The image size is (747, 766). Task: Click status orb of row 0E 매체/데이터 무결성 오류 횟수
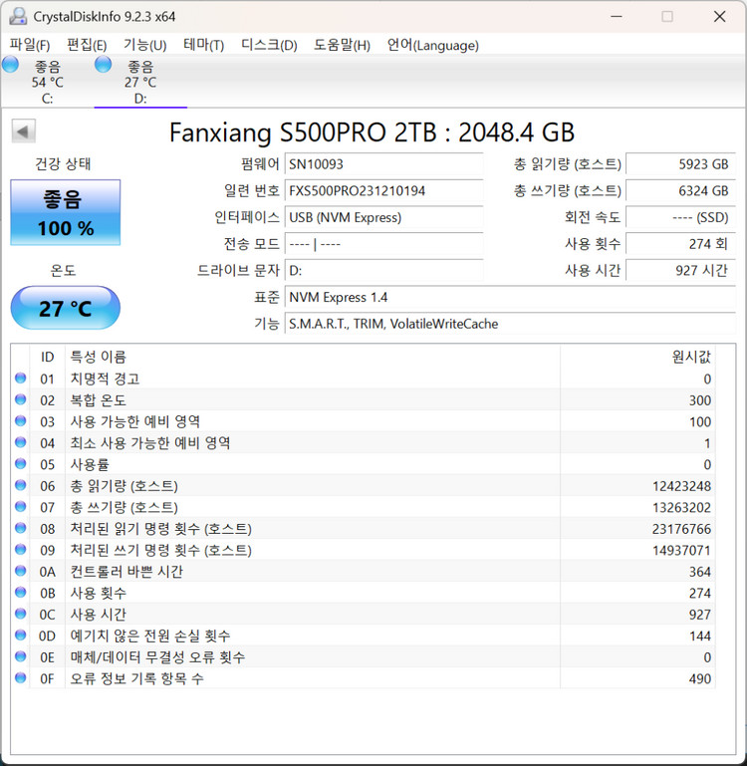[21, 656]
